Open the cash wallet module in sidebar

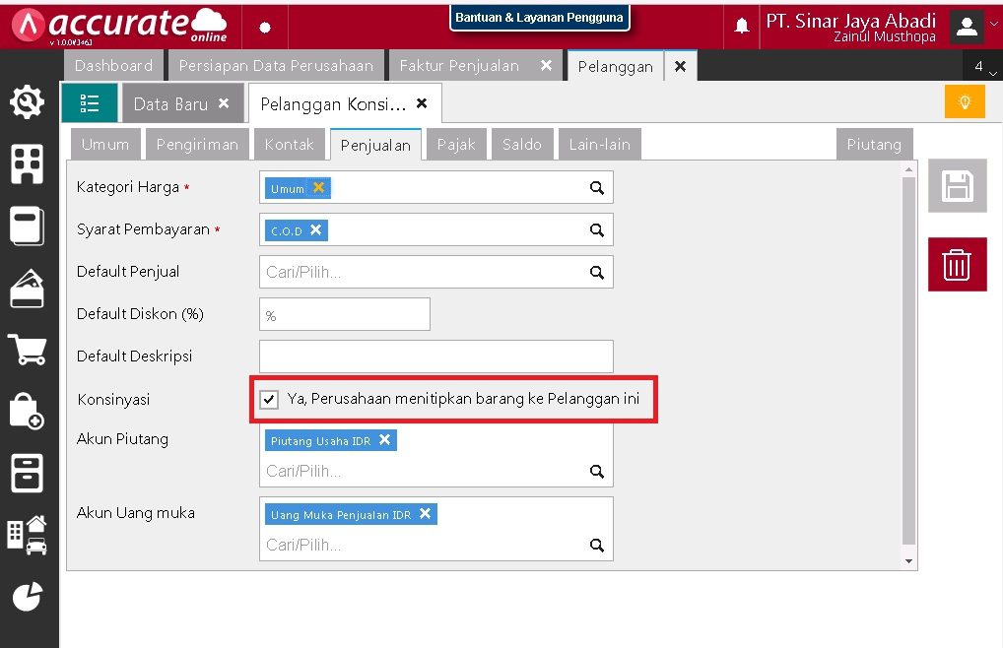(x=28, y=288)
